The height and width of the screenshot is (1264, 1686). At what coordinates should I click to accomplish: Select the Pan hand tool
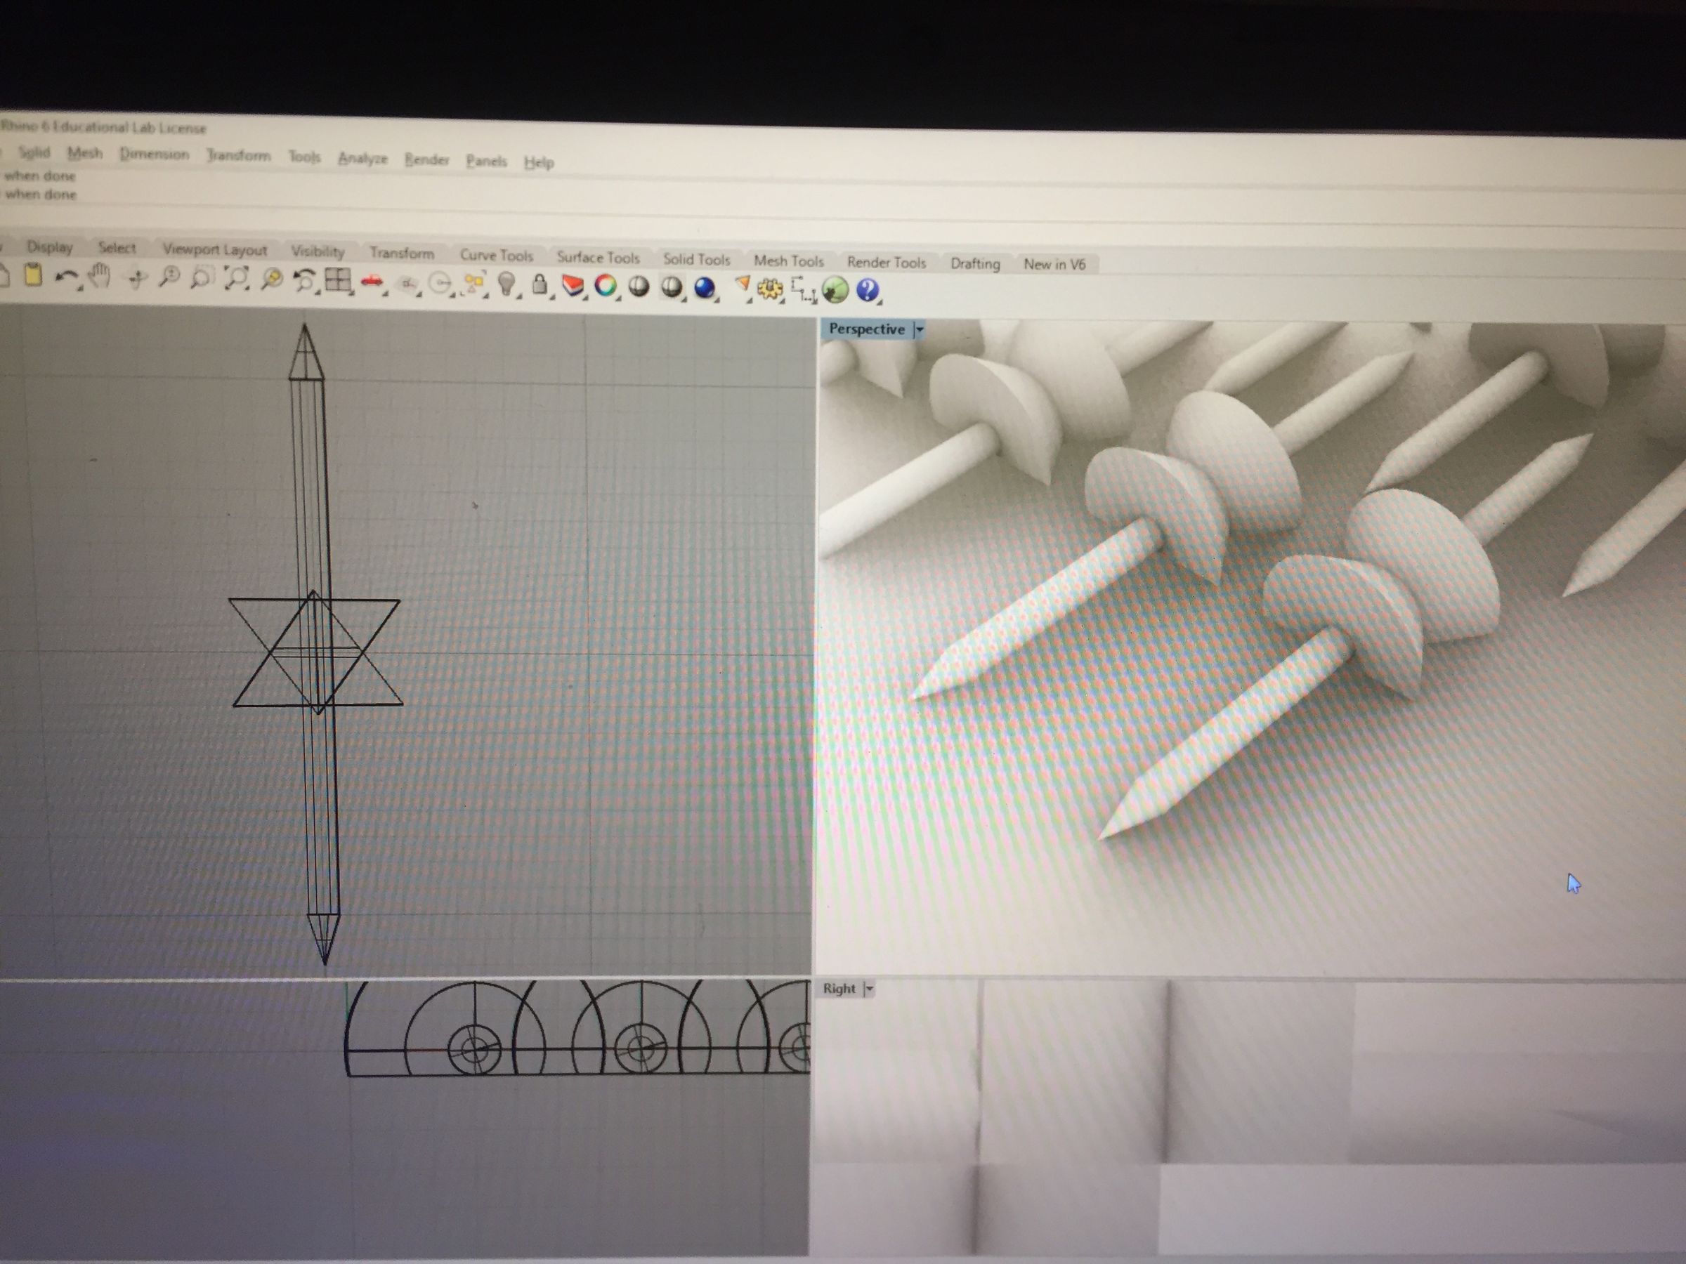coord(100,277)
